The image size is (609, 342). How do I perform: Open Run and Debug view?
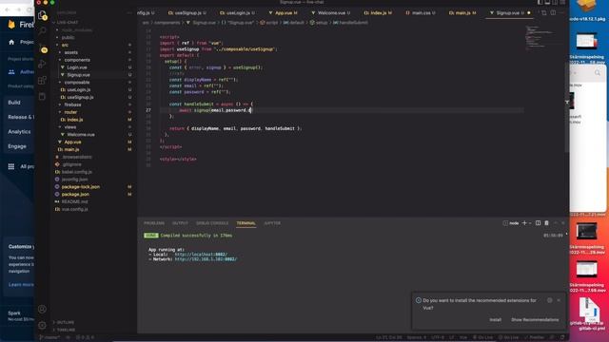[x=42, y=64]
